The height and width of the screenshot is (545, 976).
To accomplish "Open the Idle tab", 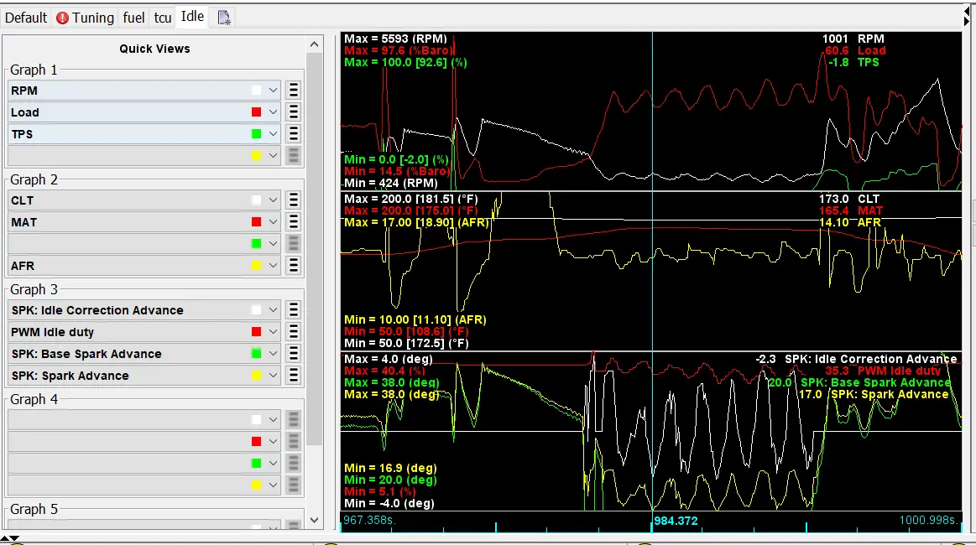I will [192, 17].
